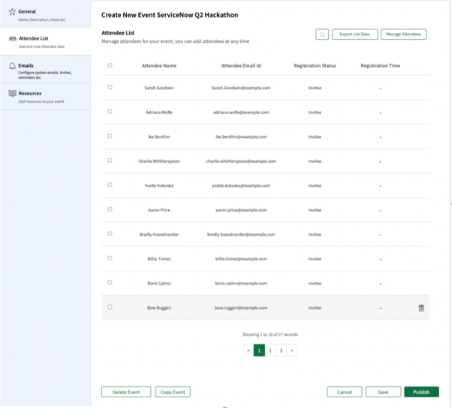Open the Resources sidebar section
The height and width of the screenshot is (408, 452).
tap(46, 97)
